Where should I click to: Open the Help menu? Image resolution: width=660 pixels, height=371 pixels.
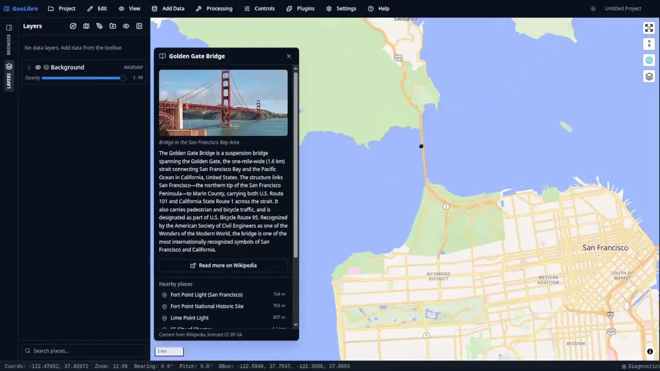click(x=378, y=8)
